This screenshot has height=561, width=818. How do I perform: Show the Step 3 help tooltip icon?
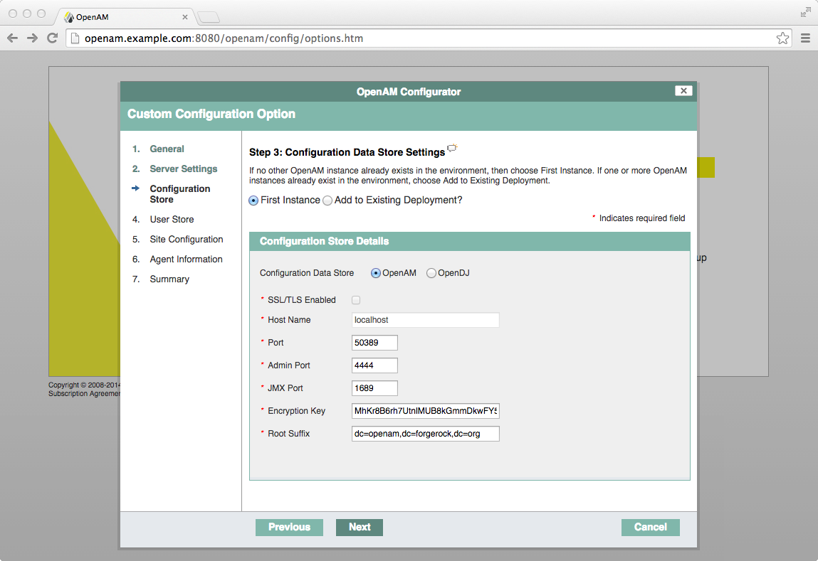pyautogui.click(x=452, y=148)
